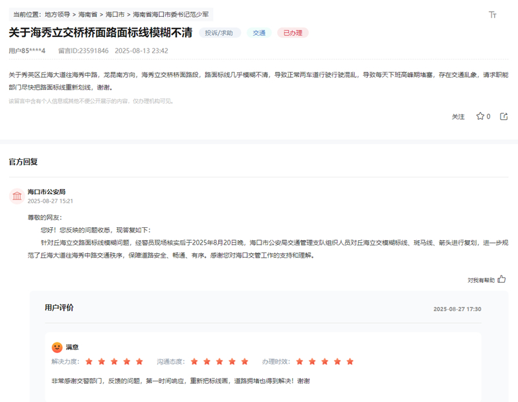
Task: Click the red 已办理 status tag
Action: click(x=293, y=33)
